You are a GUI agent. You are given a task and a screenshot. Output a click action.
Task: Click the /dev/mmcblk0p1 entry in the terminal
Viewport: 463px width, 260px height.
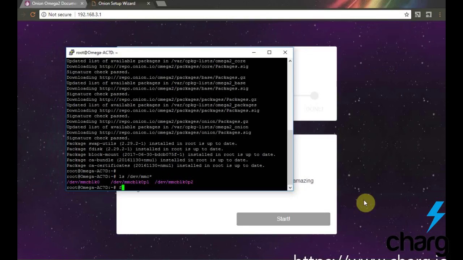coord(130,182)
